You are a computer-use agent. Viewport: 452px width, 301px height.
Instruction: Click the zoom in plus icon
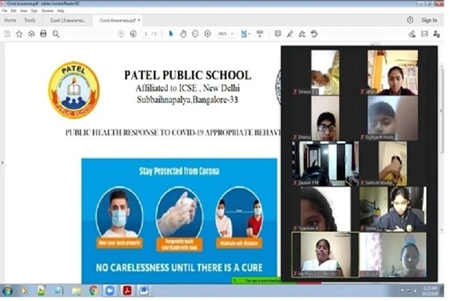207,34
